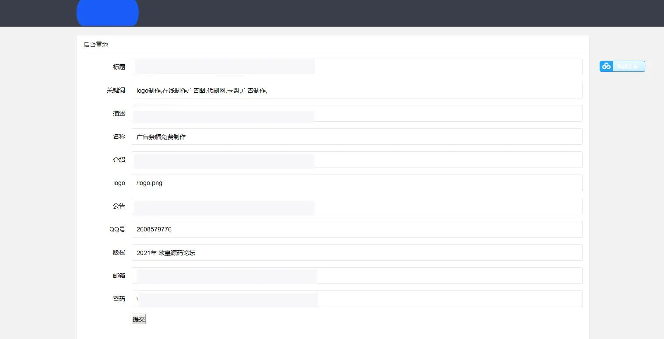Click the 关键词 field label
664x339 pixels.
(x=116, y=90)
